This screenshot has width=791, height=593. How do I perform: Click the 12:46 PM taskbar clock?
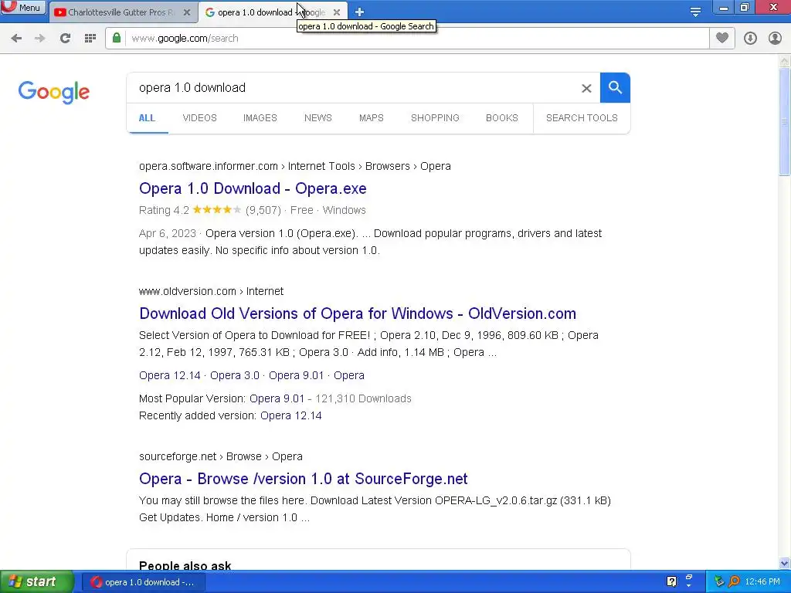pyautogui.click(x=762, y=582)
